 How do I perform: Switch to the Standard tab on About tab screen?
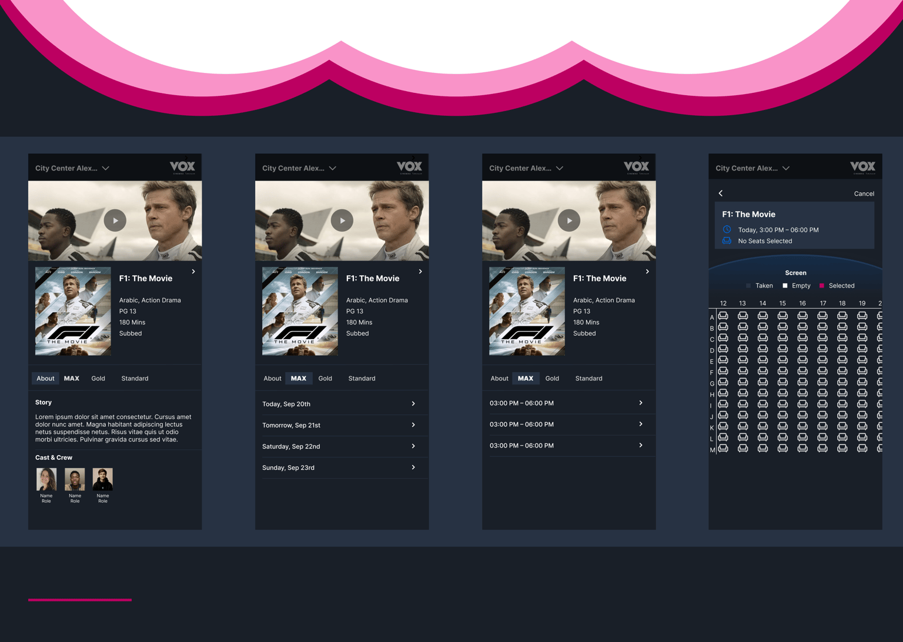click(135, 379)
